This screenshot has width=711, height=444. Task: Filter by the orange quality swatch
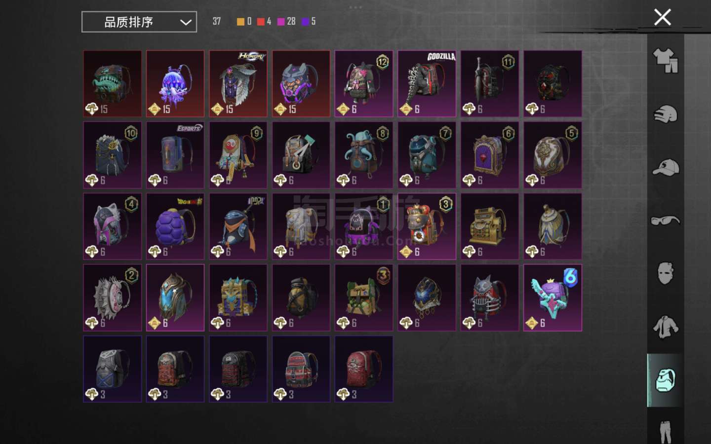coord(240,22)
